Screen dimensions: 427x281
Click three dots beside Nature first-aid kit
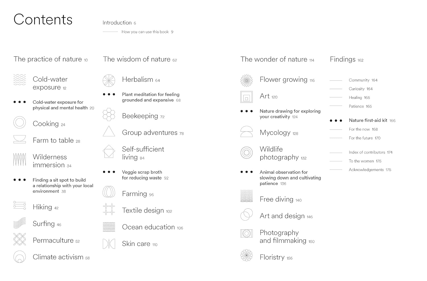coord(336,121)
